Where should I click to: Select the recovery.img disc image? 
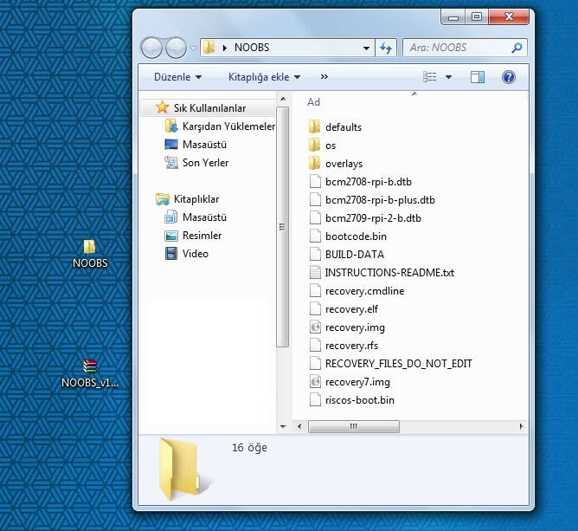[347, 327]
